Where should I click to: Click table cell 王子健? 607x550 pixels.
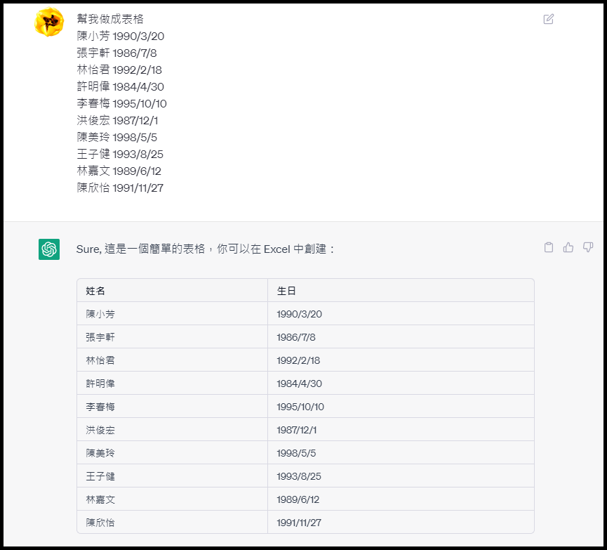[172, 476]
